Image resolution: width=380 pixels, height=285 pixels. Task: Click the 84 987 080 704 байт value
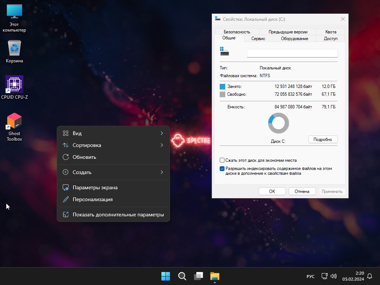293,107
